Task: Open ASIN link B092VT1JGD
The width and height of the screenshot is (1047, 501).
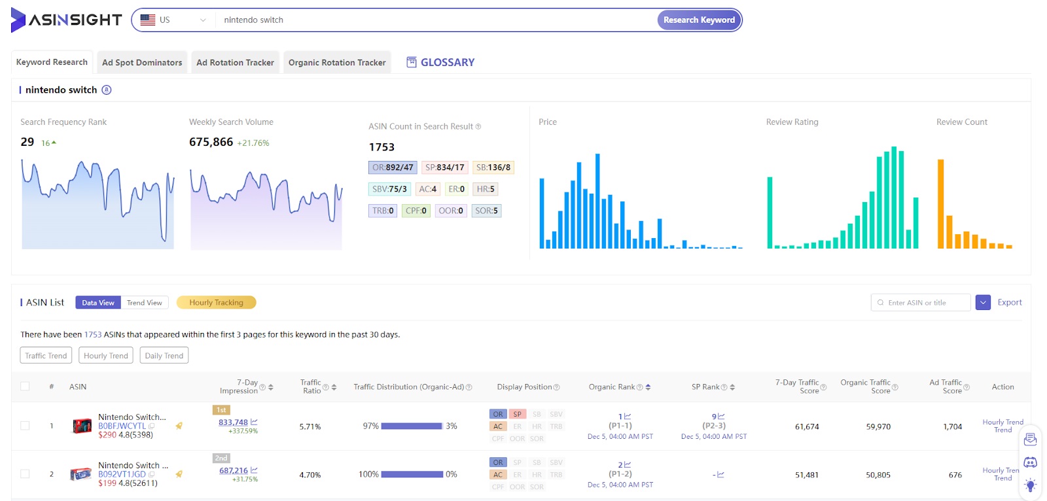Action: pos(122,474)
